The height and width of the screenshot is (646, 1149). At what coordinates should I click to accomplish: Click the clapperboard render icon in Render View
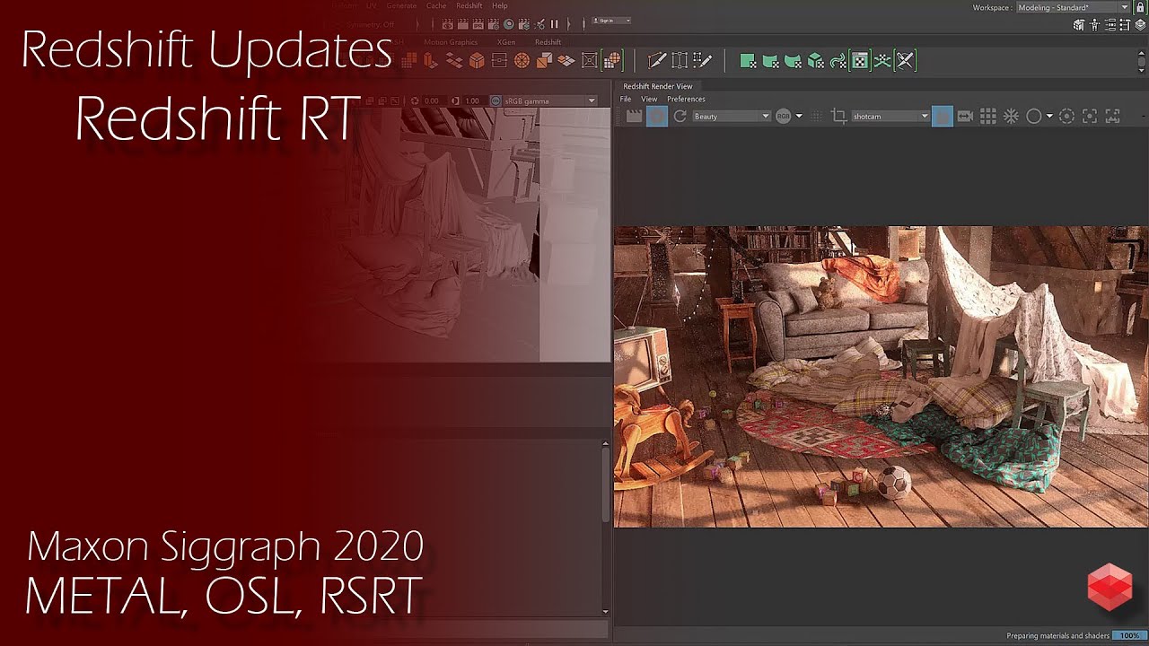tap(634, 116)
